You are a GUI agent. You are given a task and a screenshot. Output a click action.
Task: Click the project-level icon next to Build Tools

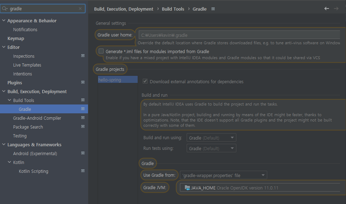(x=83, y=100)
